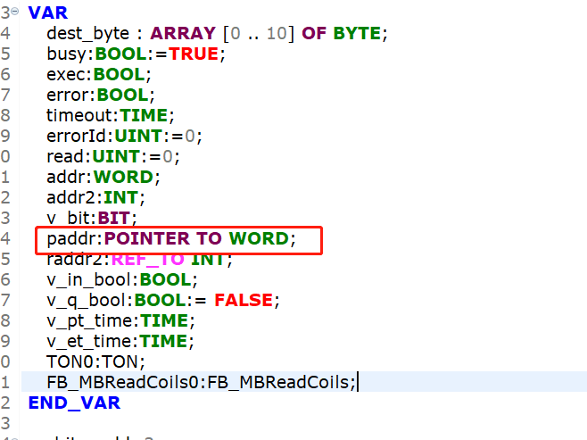Click the v_q_bool:BOOL:= FALSE line
The image size is (587, 440).
pos(163,300)
